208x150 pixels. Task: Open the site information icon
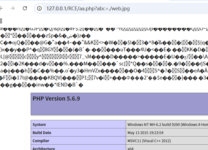39,8
